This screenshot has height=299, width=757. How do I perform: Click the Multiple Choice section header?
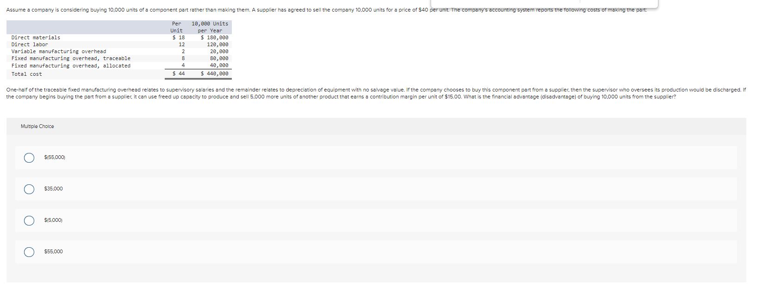tap(37, 126)
